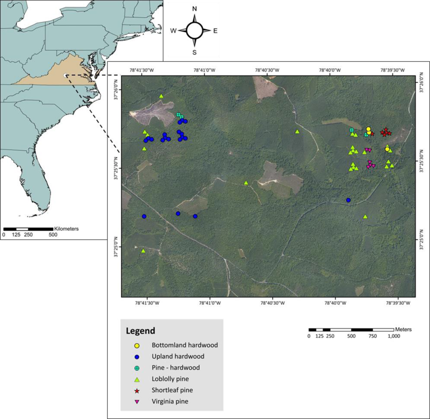Screen dimensions: 430x419
Task: Click the 'Upland hardwood' legend label
Action: (x=178, y=357)
